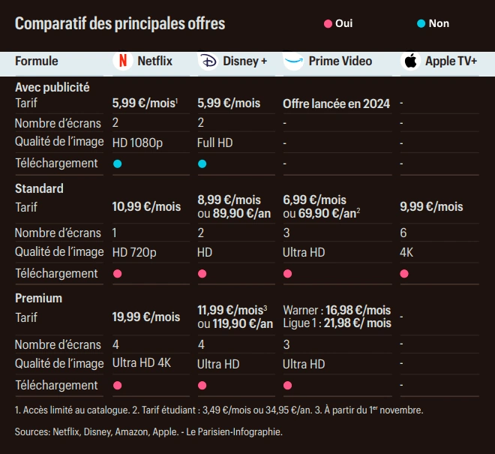This screenshot has width=495, height=454.
Task: Click '9,99 €/mois' Apple TV+ price
Action: coord(431,207)
